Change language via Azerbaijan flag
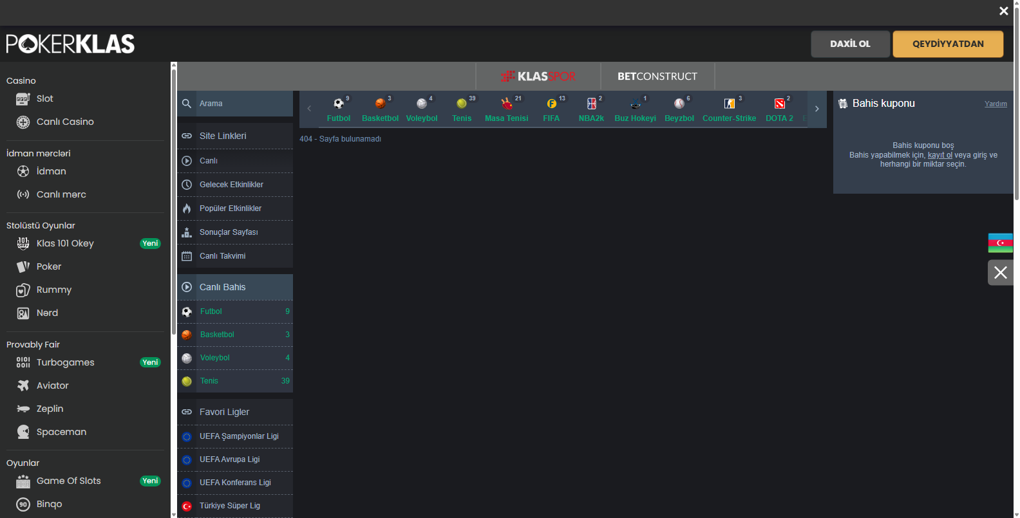The height and width of the screenshot is (518, 1020). click(1001, 243)
